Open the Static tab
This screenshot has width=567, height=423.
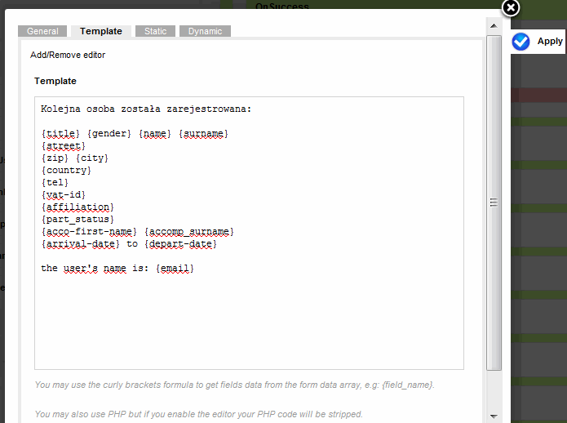point(155,31)
